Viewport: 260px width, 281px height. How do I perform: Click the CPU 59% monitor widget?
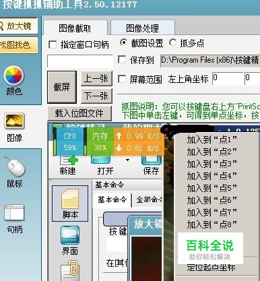tap(70, 142)
